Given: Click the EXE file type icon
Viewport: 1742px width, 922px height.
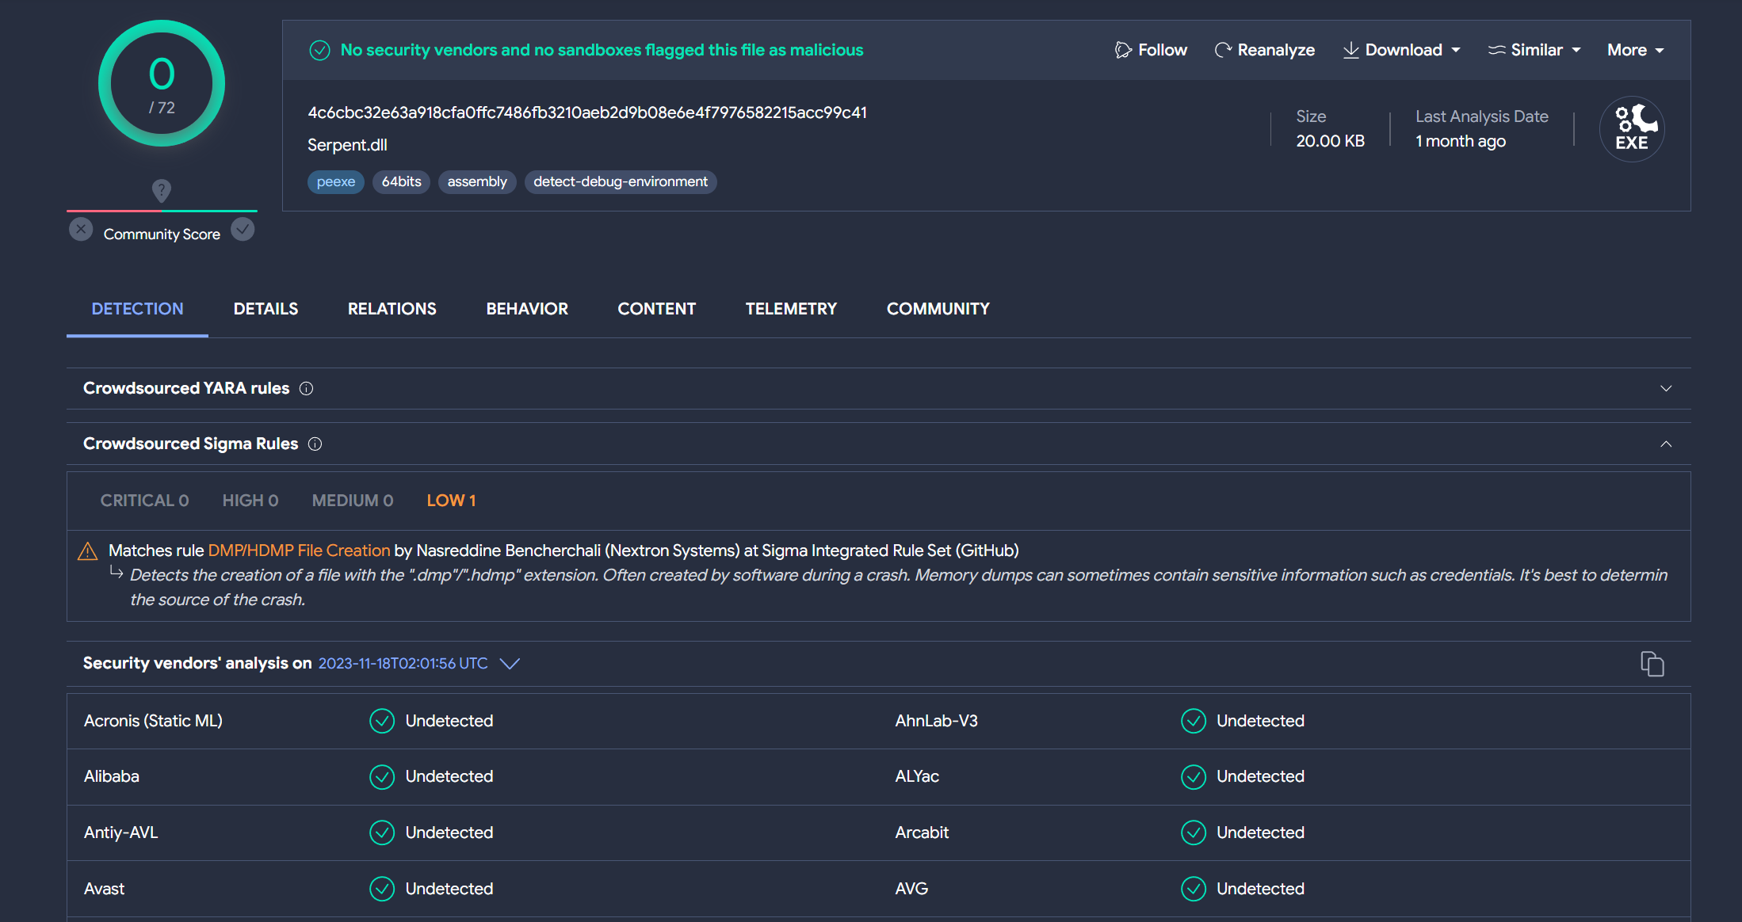Looking at the screenshot, I should pos(1632,129).
